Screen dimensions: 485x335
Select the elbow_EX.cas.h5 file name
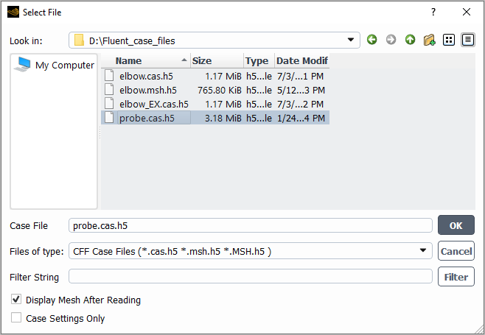point(154,105)
